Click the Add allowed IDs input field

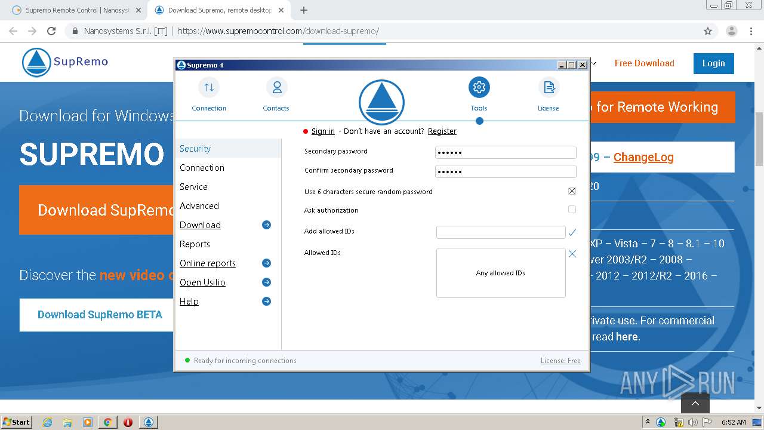click(x=501, y=232)
